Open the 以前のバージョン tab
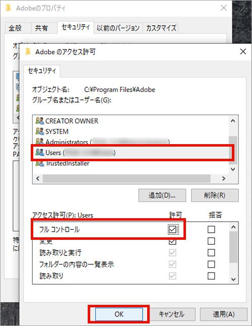Image resolution: width=252 pixels, height=326 pixels. [x=118, y=28]
